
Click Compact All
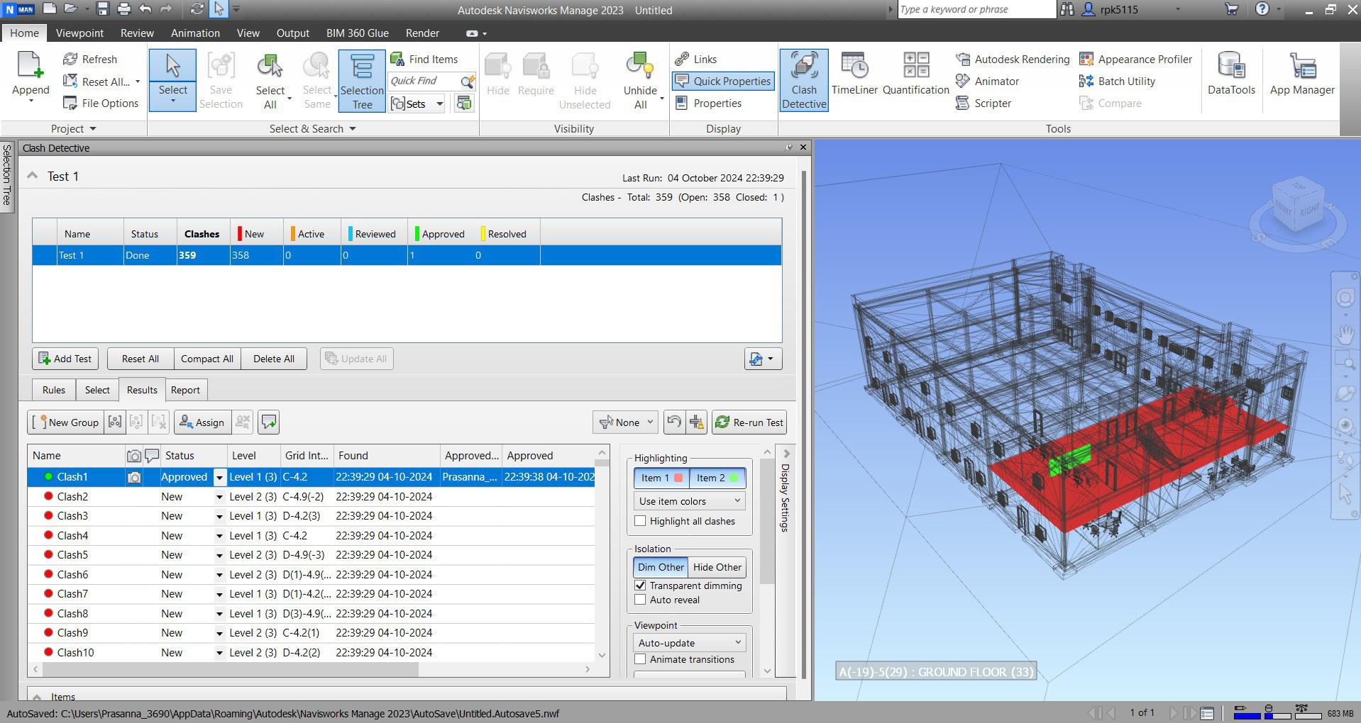click(x=207, y=359)
